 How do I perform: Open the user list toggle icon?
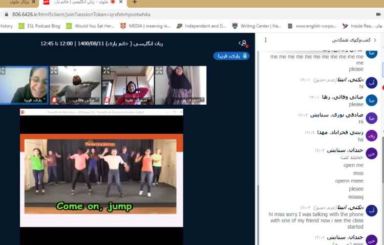243,43
